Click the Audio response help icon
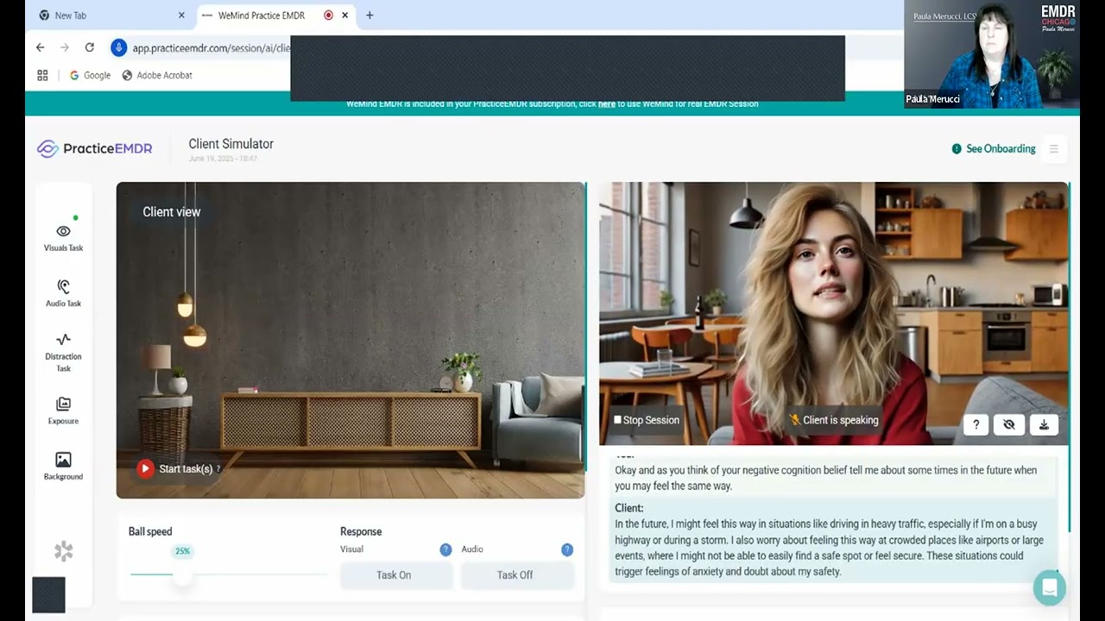 click(567, 549)
